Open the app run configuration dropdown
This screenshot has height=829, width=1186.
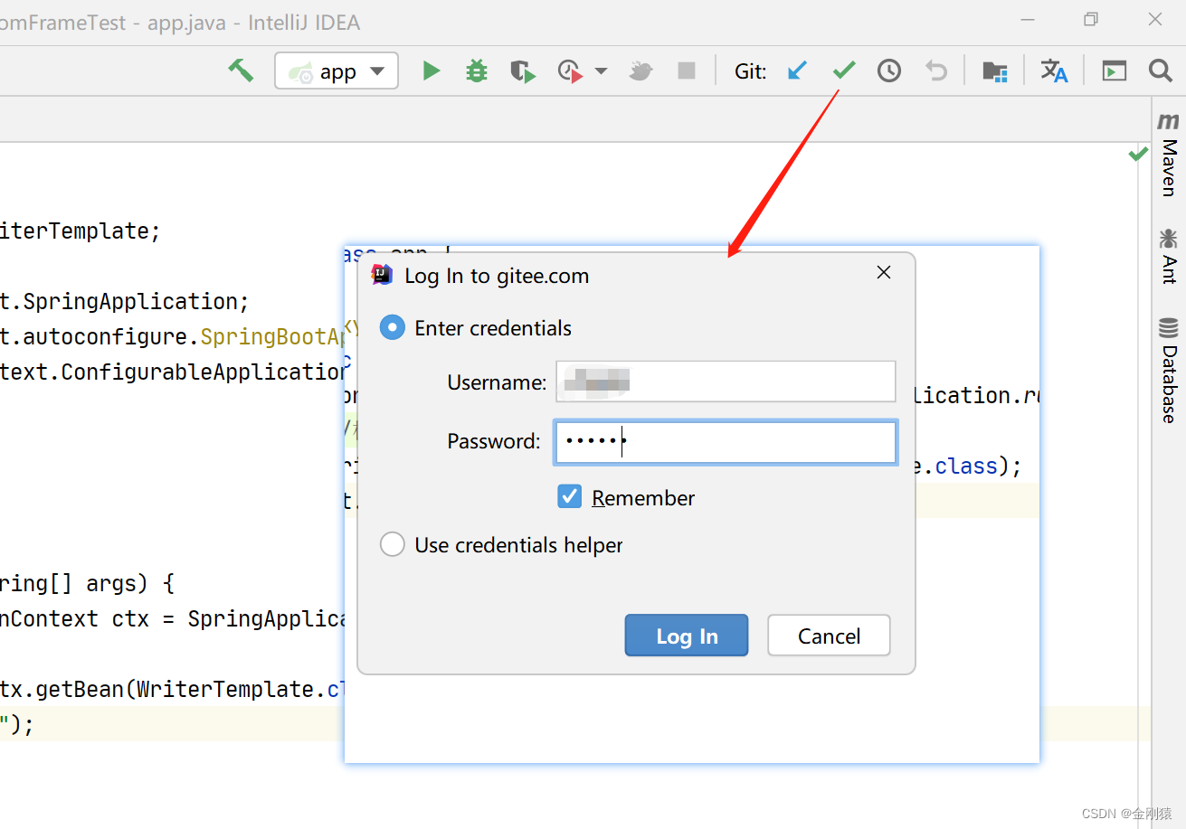(x=337, y=71)
